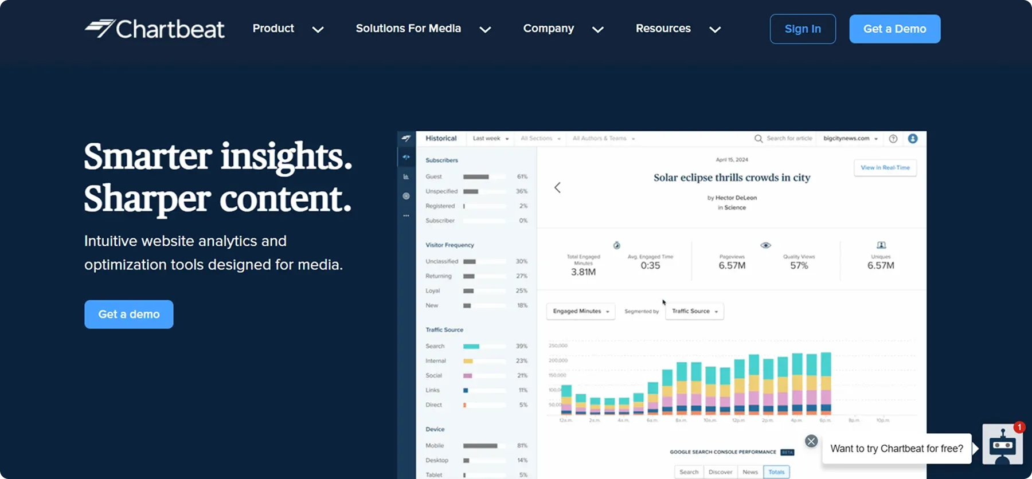Image resolution: width=1032 pixels, height=479 pixels.
Task: Open the All Sections filter dropdown
Action: point(541,139)
